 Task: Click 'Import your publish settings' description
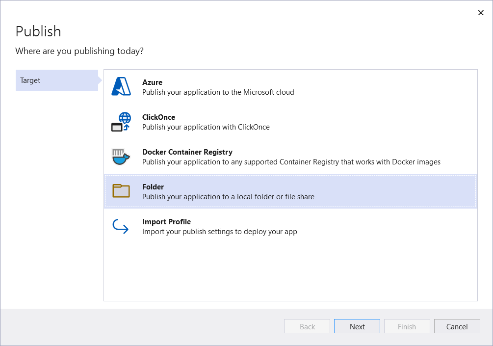coord(219,232)
